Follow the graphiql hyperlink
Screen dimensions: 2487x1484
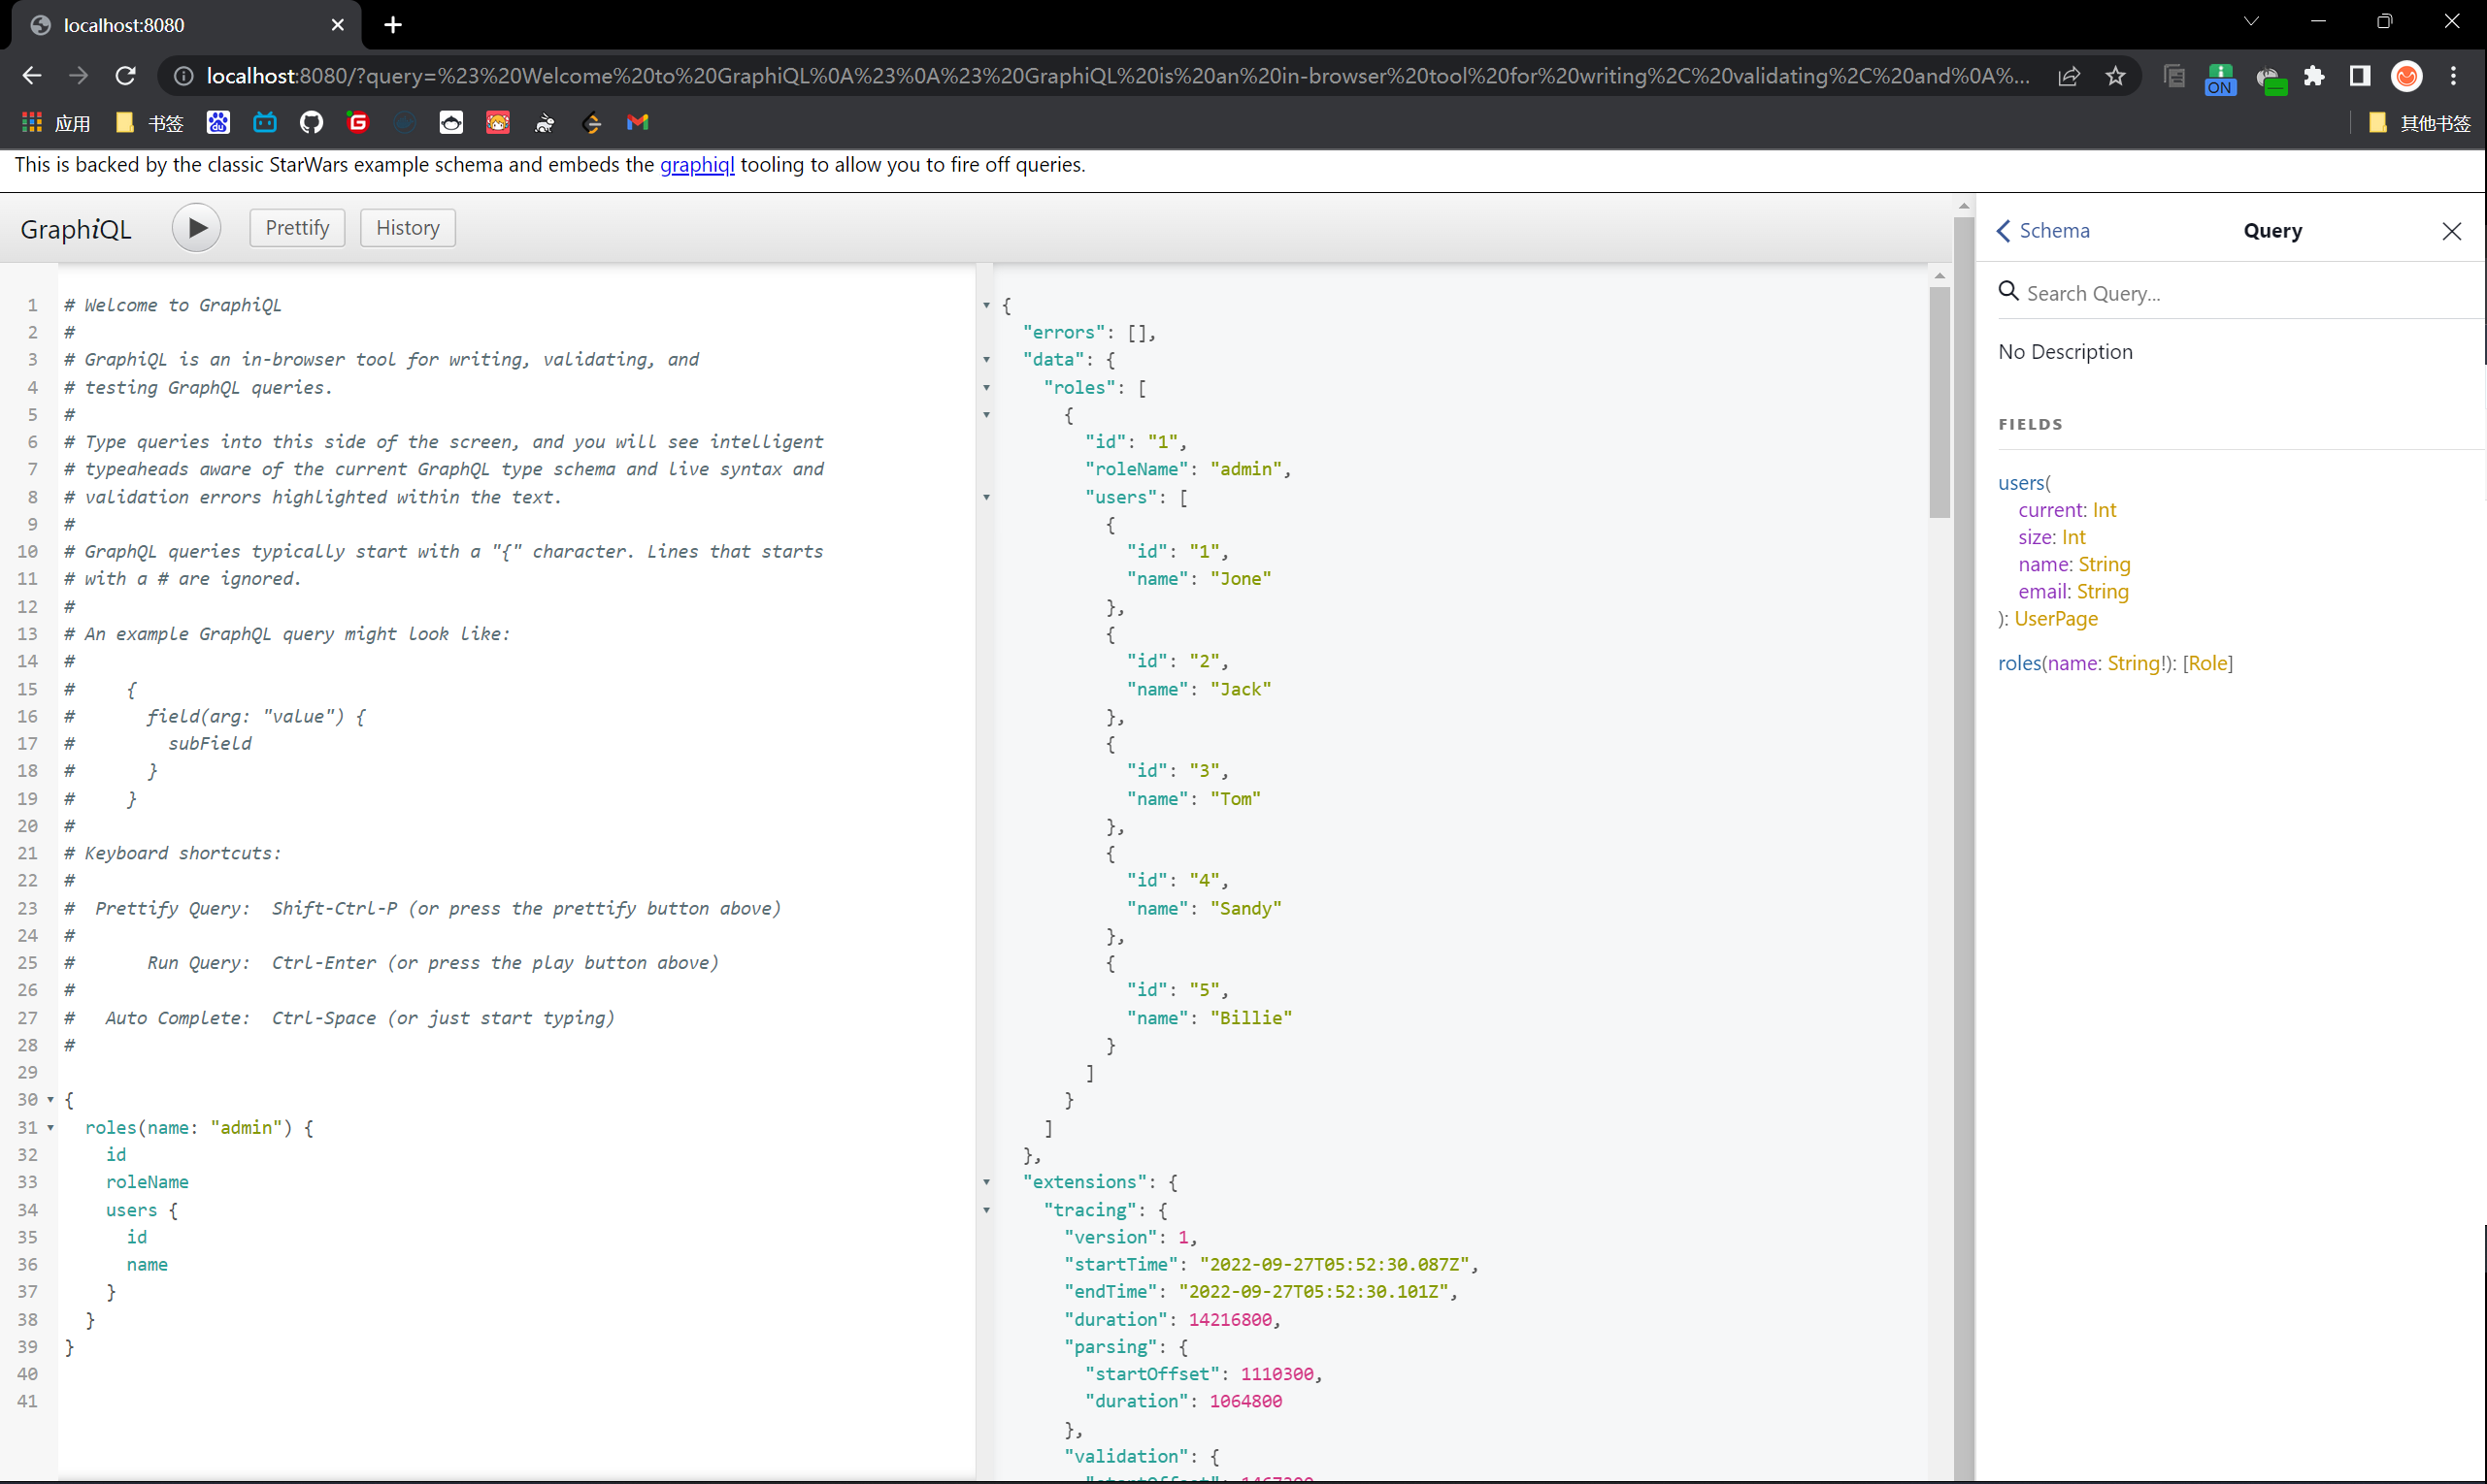coord(697,165)
